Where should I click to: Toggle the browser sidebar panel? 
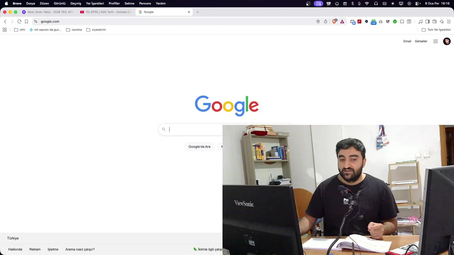(x=427, y=22)
